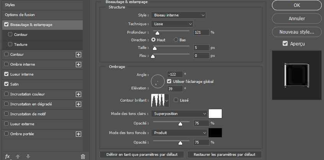The width and height of the screenshot is (324, 160).
Task: Select the Bas direction radio button
Action: (177, 40)
